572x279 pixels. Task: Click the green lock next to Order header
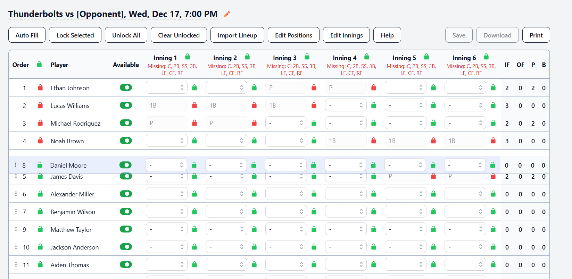click(x=39, y=65)
